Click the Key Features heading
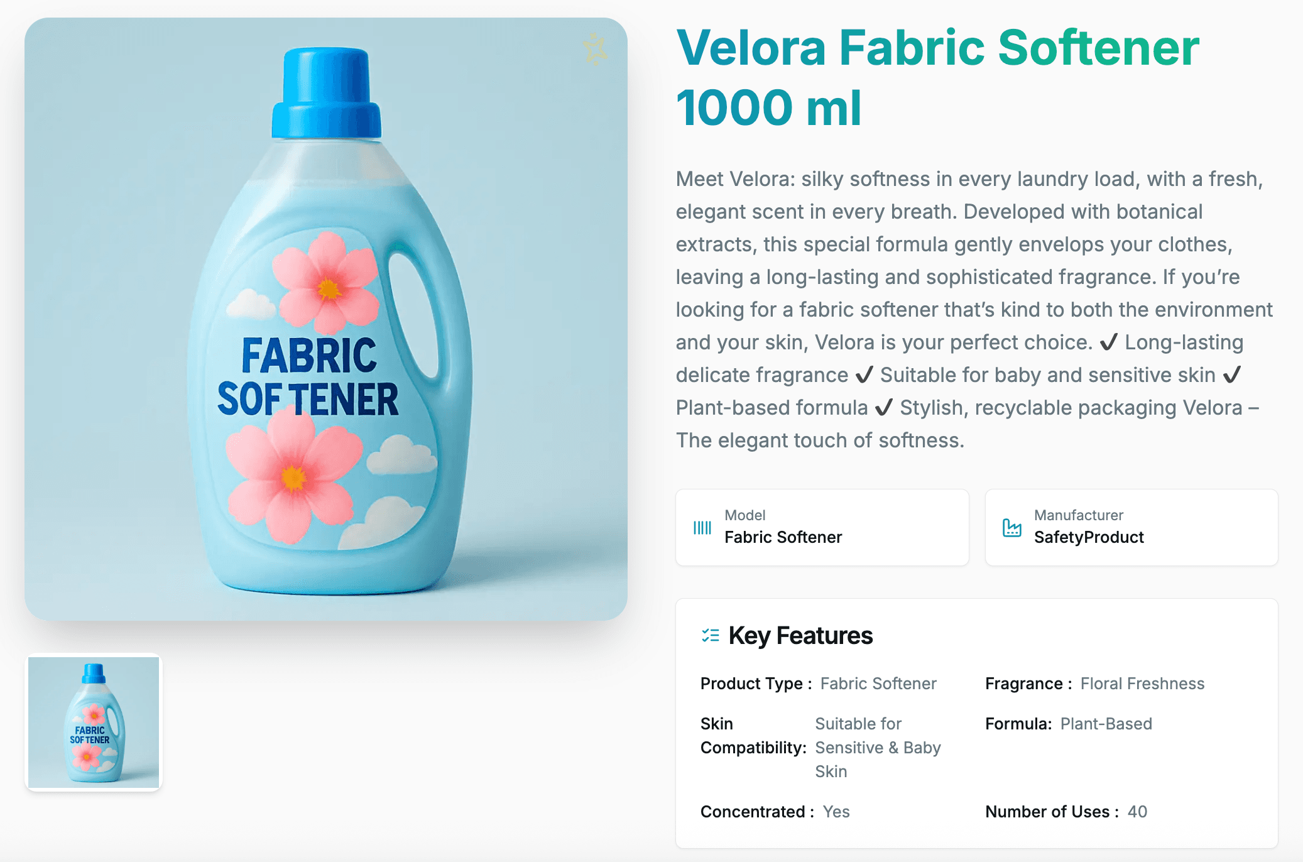1303x862 pixels. (800, 636)
